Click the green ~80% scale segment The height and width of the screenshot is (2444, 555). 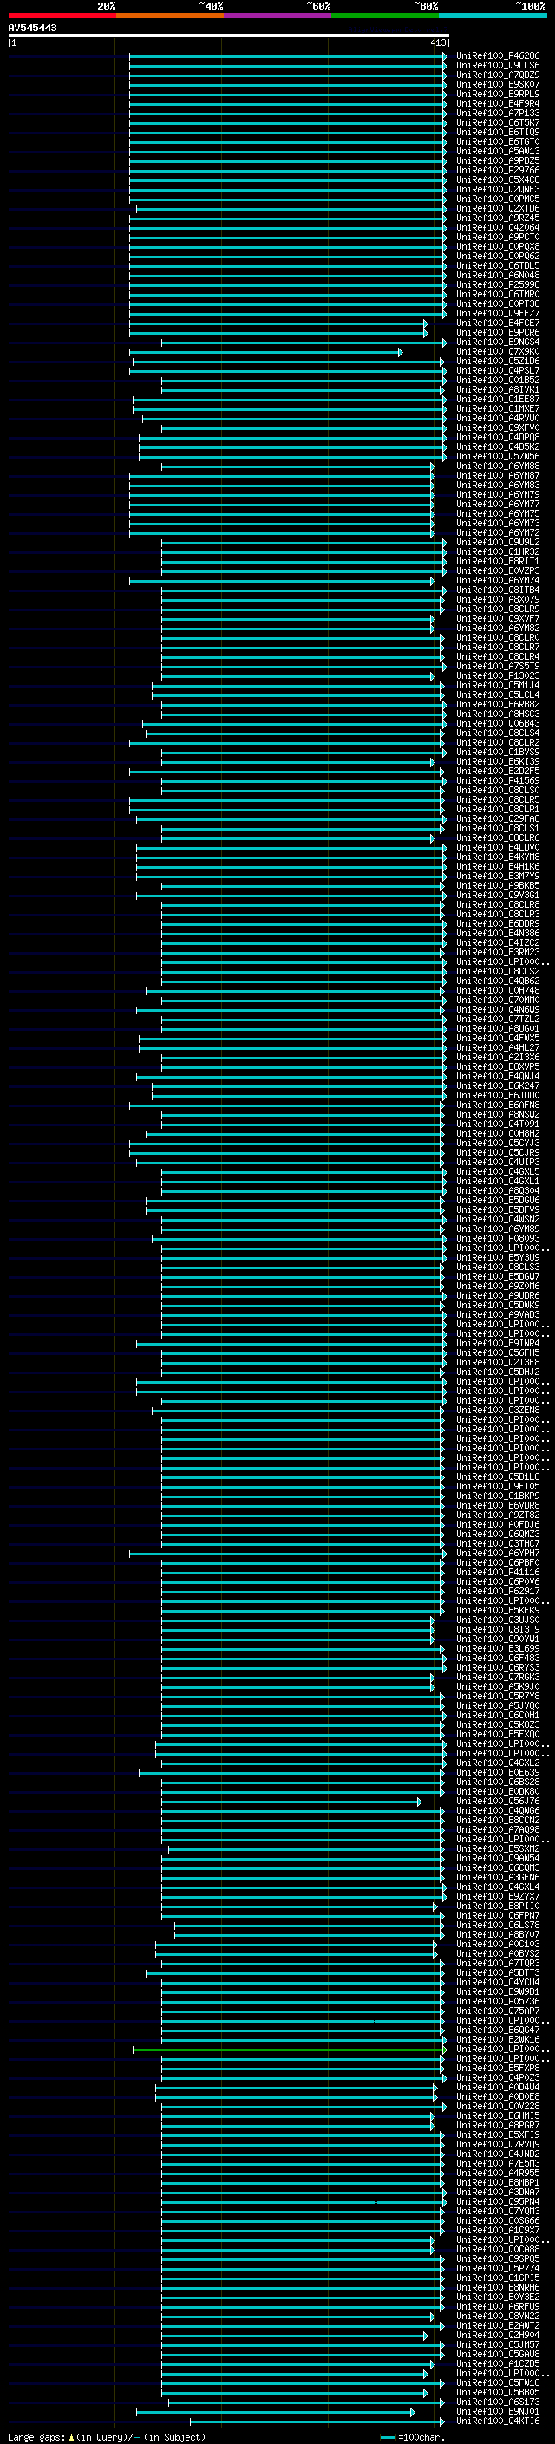pos(385,16)
